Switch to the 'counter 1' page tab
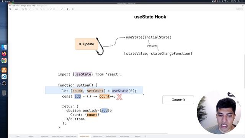The width and height of the screenshot is (245, 138). (31, 136)
